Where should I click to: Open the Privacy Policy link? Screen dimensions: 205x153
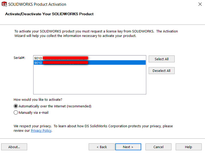coord(41,130)
